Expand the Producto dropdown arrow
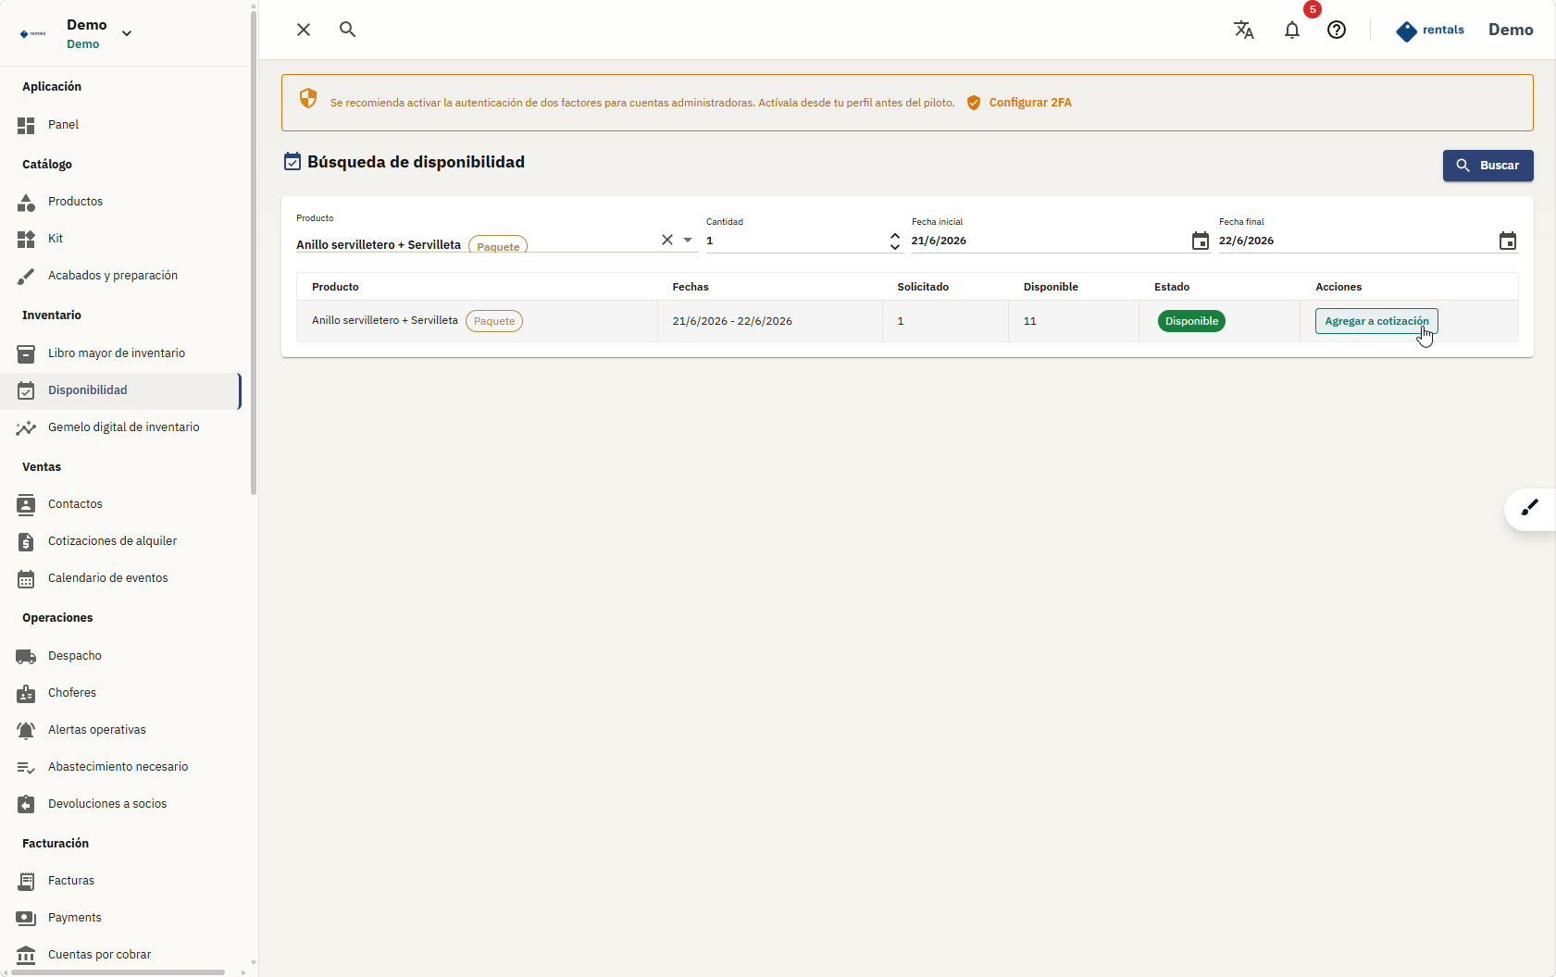 (688, 240)
